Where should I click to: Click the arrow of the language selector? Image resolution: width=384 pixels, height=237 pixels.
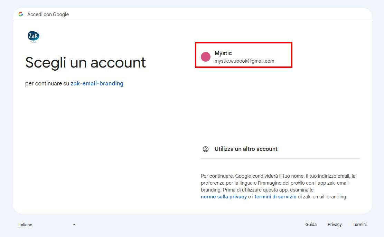[x=74, y=225]
